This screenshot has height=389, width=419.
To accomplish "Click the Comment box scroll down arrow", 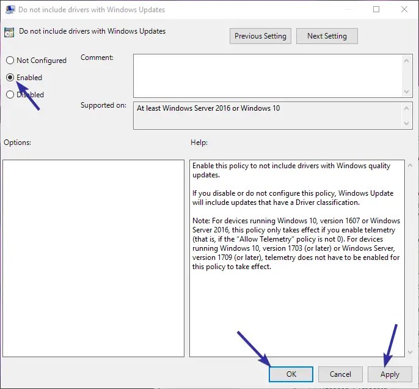I will pyautogui.click(x=406, y=92).
